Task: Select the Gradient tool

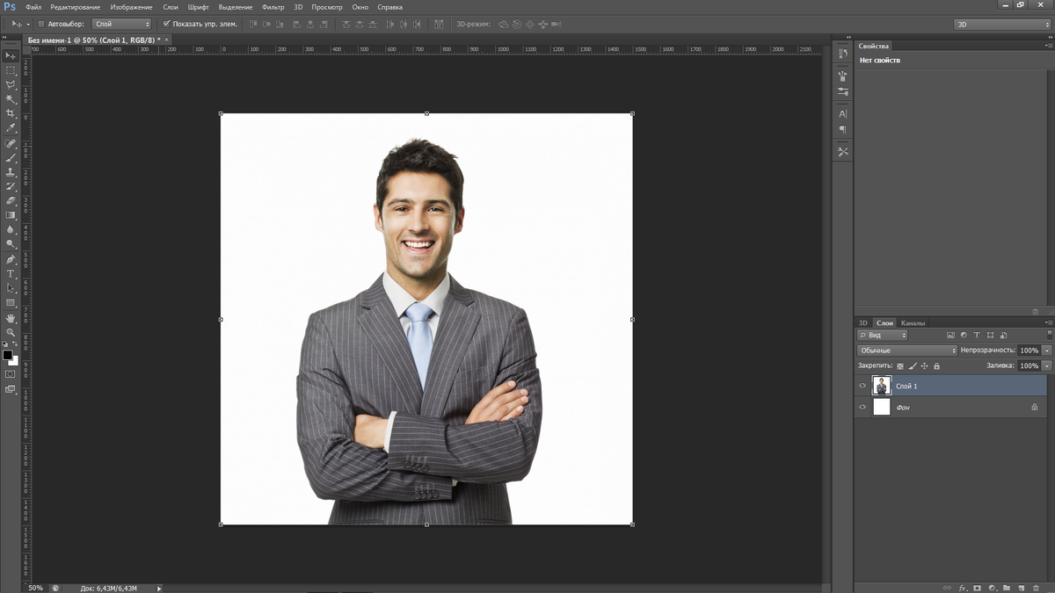Action: coord(11,215)
